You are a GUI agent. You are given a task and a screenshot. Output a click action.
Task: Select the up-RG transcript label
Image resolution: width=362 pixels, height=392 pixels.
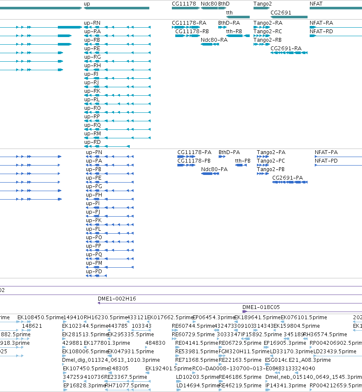pyautogui.click(x=92, y=57)
